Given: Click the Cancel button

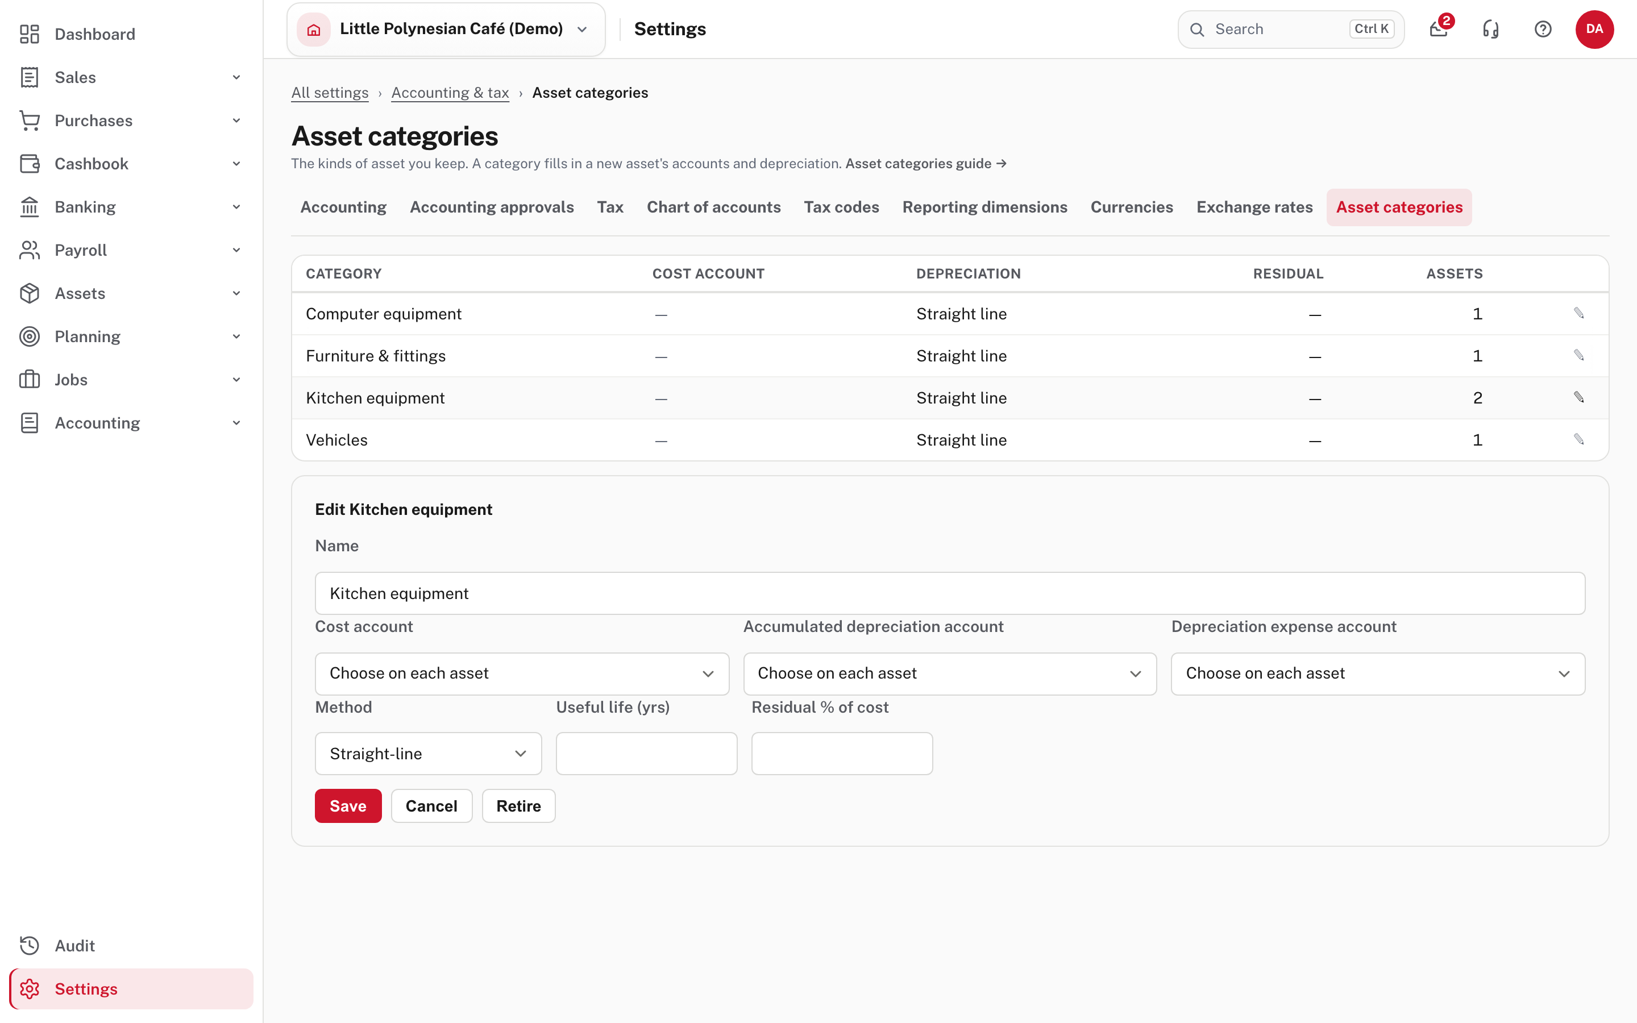Looking at the screenshot, I should pos(431,806).
